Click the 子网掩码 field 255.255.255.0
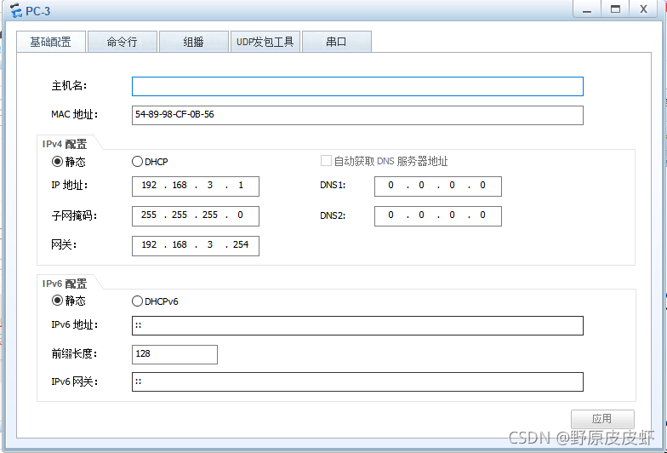Viewport: 667px width, 453px height. pos(196,216)
